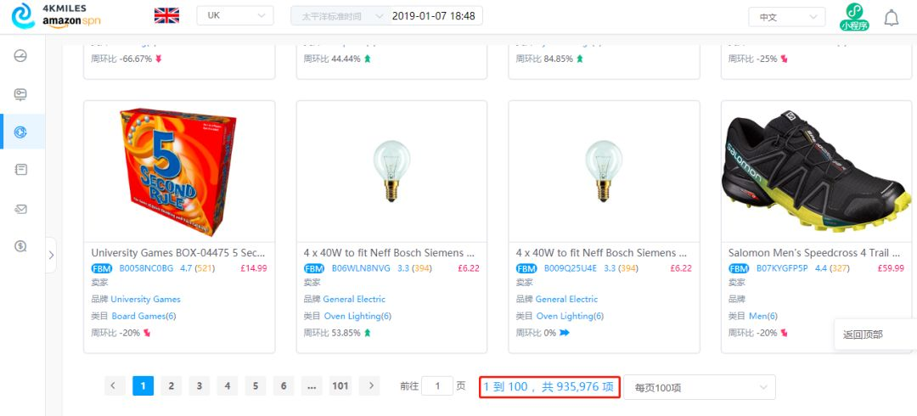The height and width of the screenshot is (416, 917).
Task: Open the mail envelope sidebar icon
Action: pyautogui.click(x=20, y=209)
